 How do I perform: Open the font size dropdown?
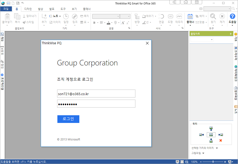pos(129,16)
